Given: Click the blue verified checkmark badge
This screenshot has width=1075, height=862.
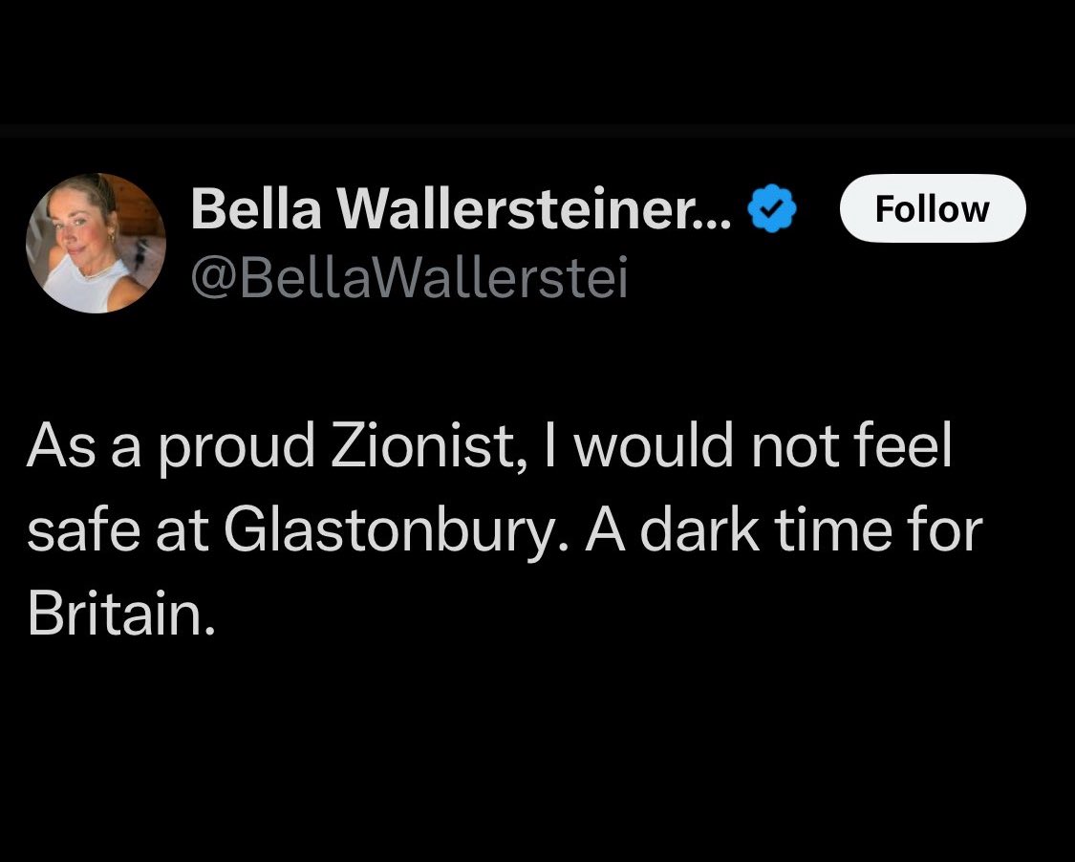Looking at the screenshot, I should [771, 209].
